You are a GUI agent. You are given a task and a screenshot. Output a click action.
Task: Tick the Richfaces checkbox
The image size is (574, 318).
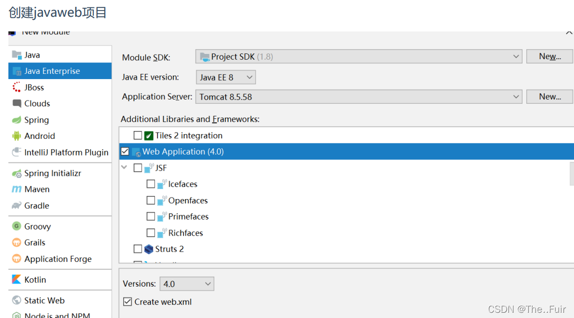click(x=151, y=233)
